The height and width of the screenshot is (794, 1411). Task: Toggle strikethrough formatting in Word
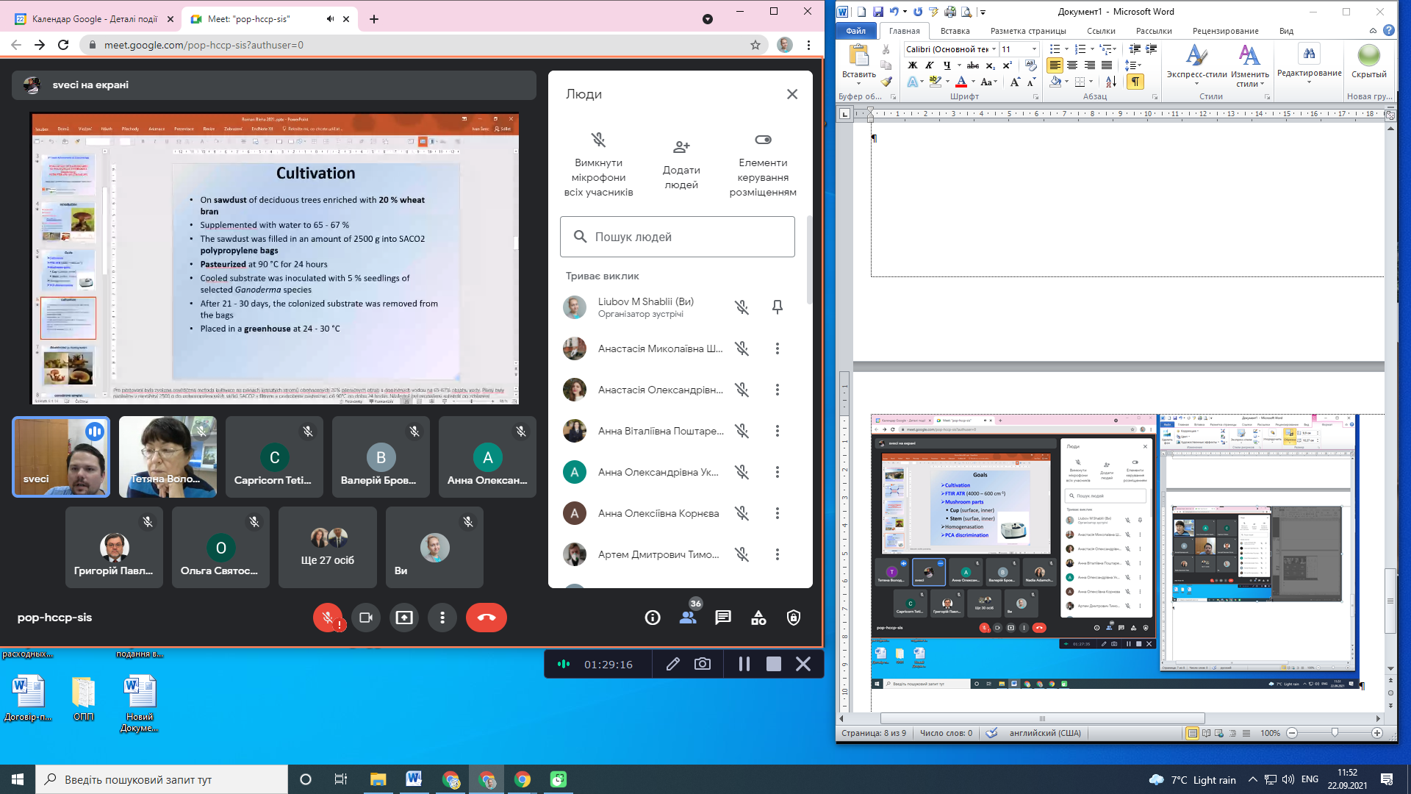coord(973,65)
